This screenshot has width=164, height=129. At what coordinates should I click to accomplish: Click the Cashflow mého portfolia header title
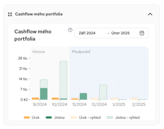[39, 14]
